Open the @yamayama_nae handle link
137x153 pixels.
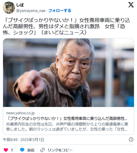click(x=31, y=11)
